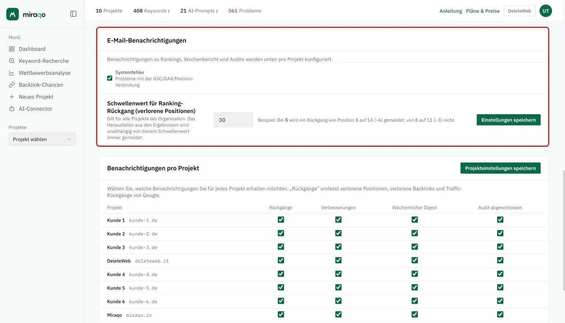This screenshot has height=323, width=565.
Task: Uncheck Rückgänge for Kunde 1
Action: (x=281, y=220)
